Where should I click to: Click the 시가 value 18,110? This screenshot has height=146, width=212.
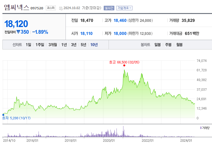point(86,33)
